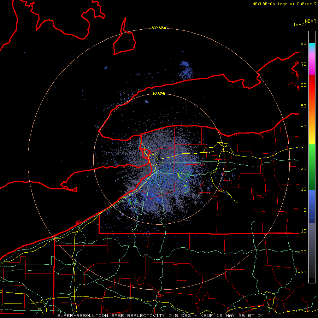Click the 20 value on the dBZ scale
The width and height of the screenshot is (318, 318).
304,169
